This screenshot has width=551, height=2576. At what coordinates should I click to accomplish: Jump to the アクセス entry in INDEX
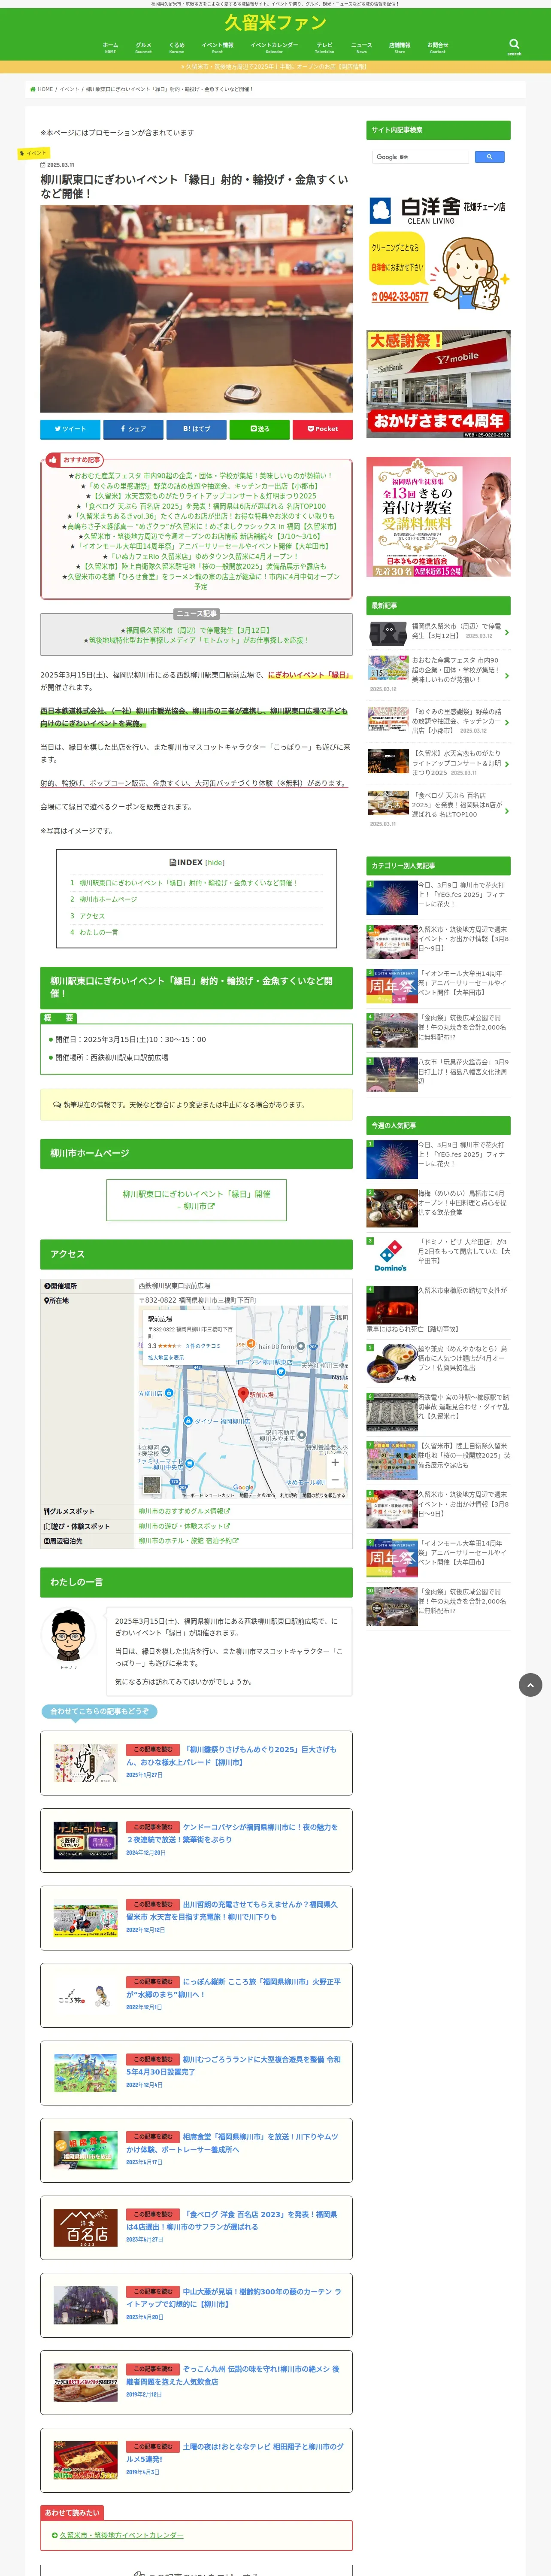click(92, 916)
